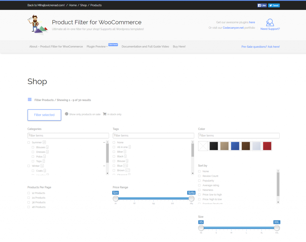Check the Polos subcategory checkbox
This screenshot has height=242, width=306.
(33, 157)
